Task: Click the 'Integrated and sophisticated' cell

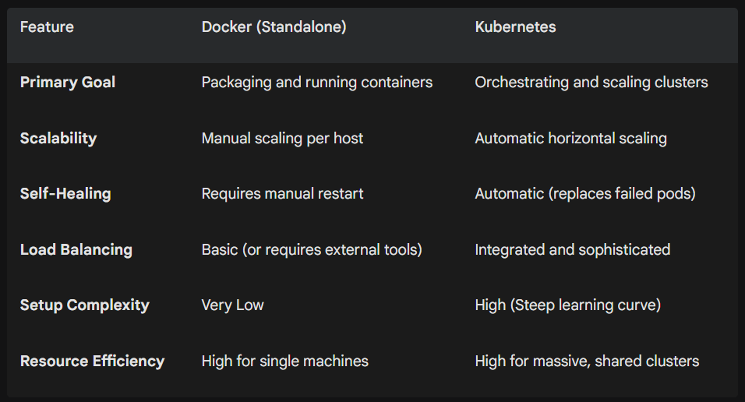Action: (572, 250)
